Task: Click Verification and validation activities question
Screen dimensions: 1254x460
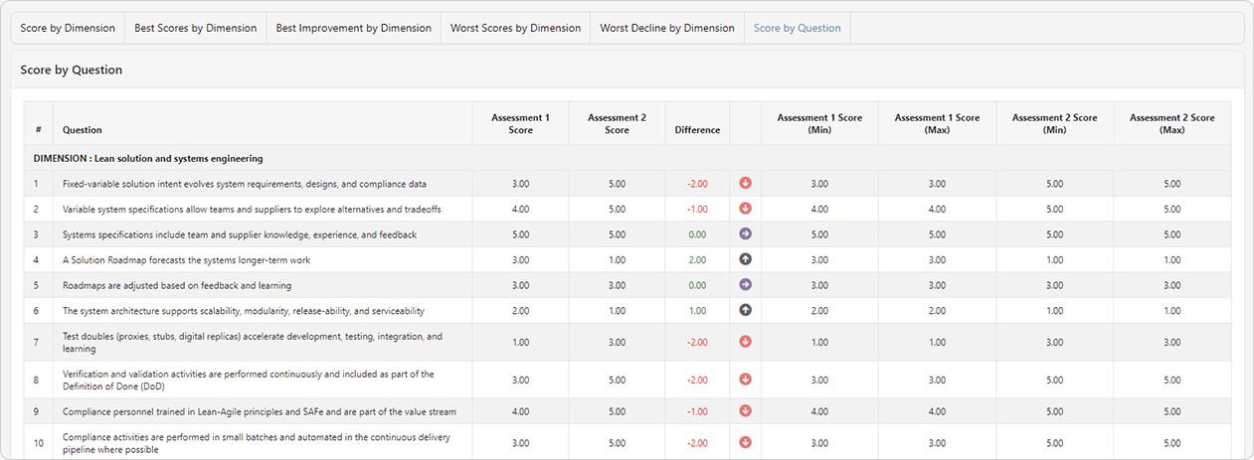Action: (x=249, y=380)
